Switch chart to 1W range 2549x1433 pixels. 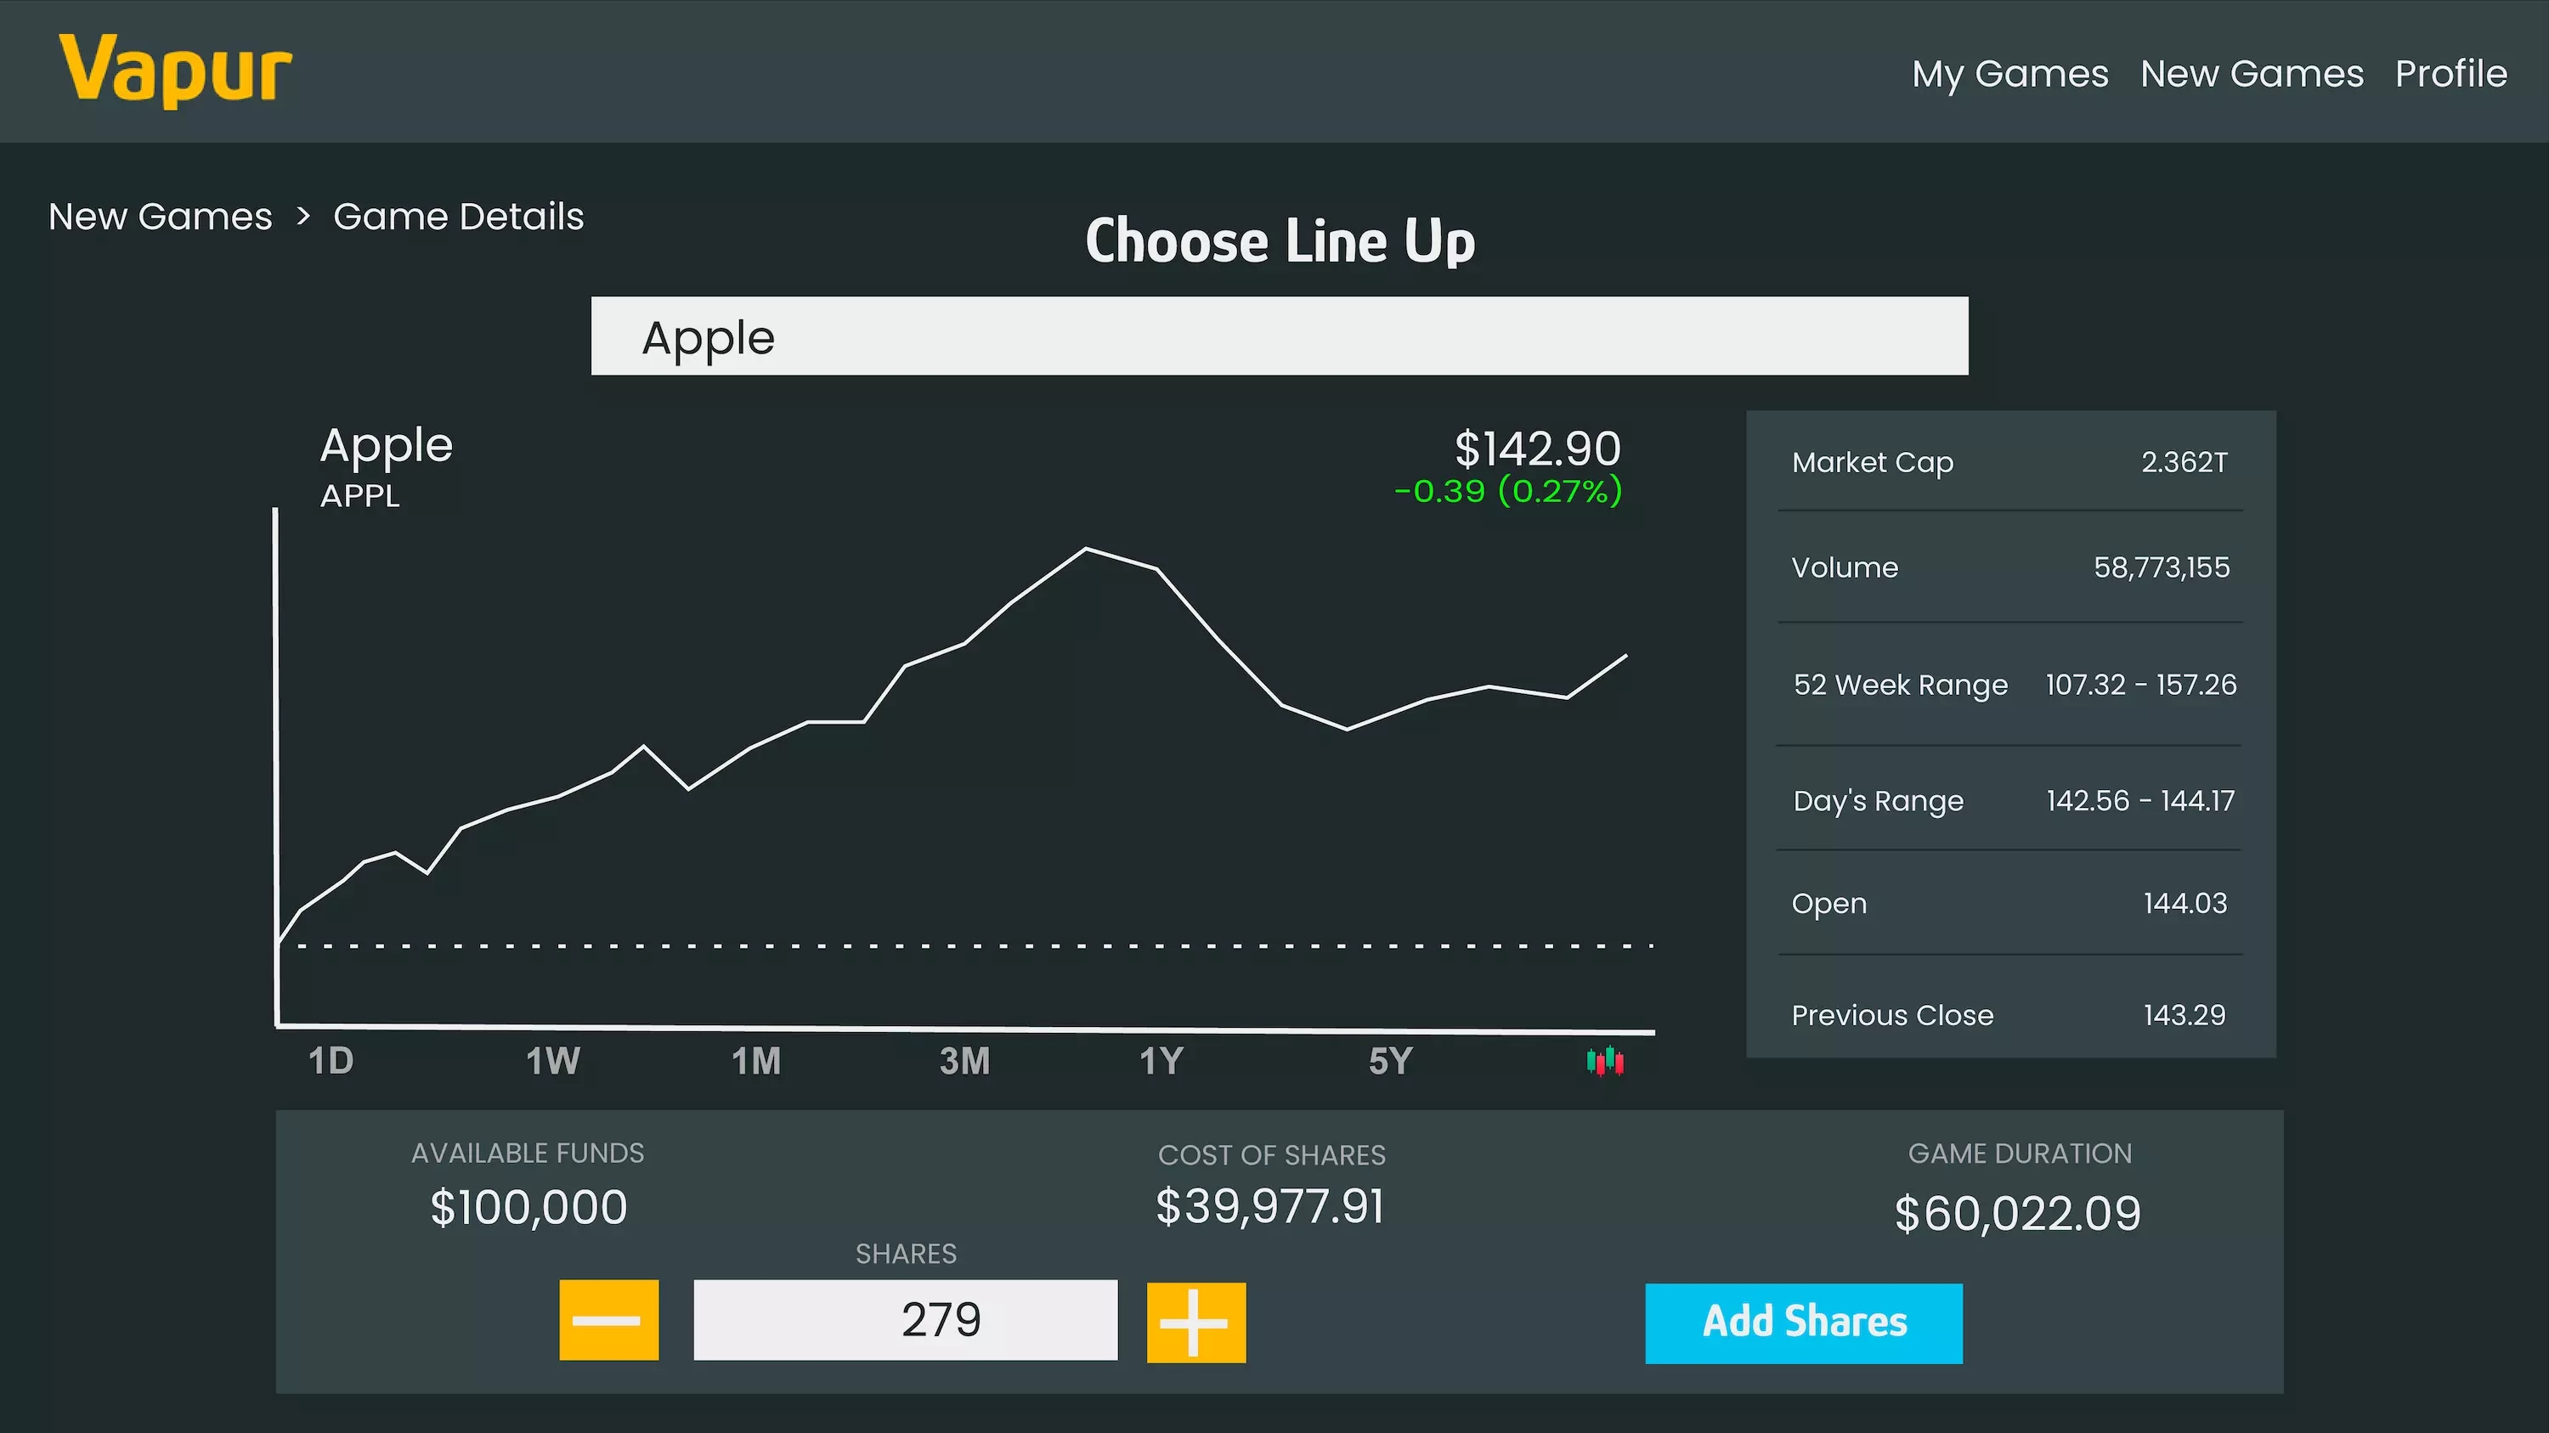click(x=552, y=1061)
